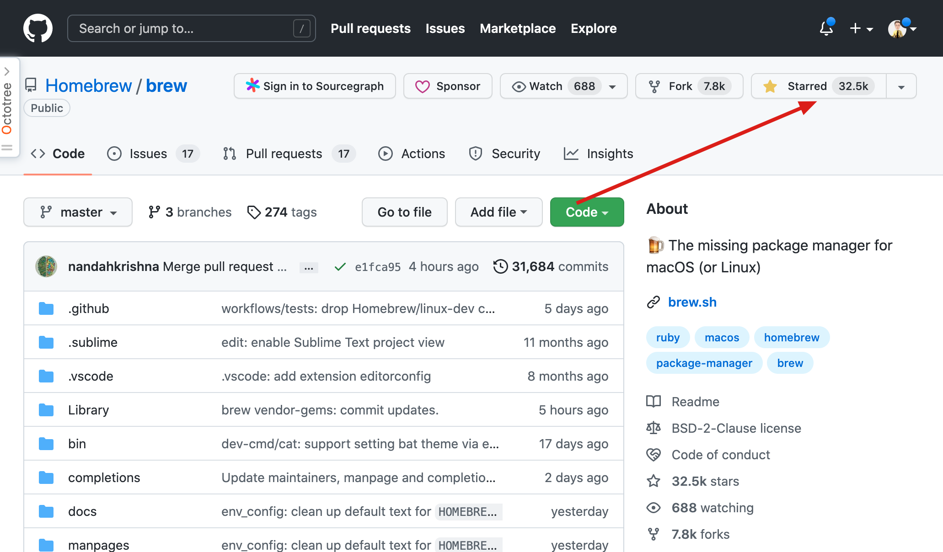Click the Go to file button
Viewport: 943px width, 552px height.
pos(404,212)
